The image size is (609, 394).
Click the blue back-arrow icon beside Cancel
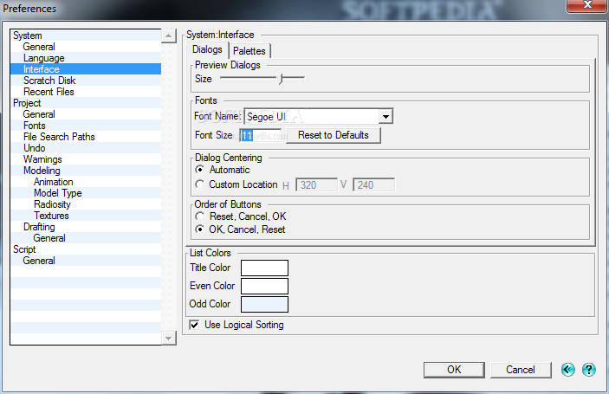click(x=567, y=370)
